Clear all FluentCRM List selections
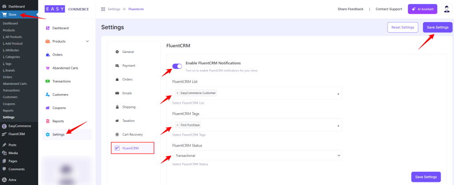Screen dimensions: 454x185 pyautogui.click(x=338, y=94)
